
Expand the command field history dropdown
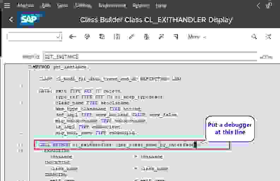click(59, 37)
